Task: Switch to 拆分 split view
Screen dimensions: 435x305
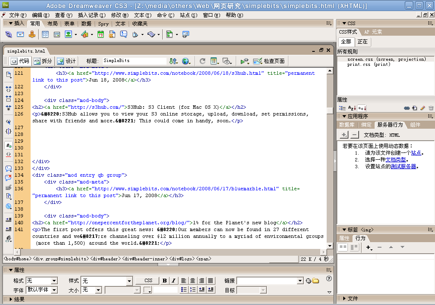Action: click(43, 61)
